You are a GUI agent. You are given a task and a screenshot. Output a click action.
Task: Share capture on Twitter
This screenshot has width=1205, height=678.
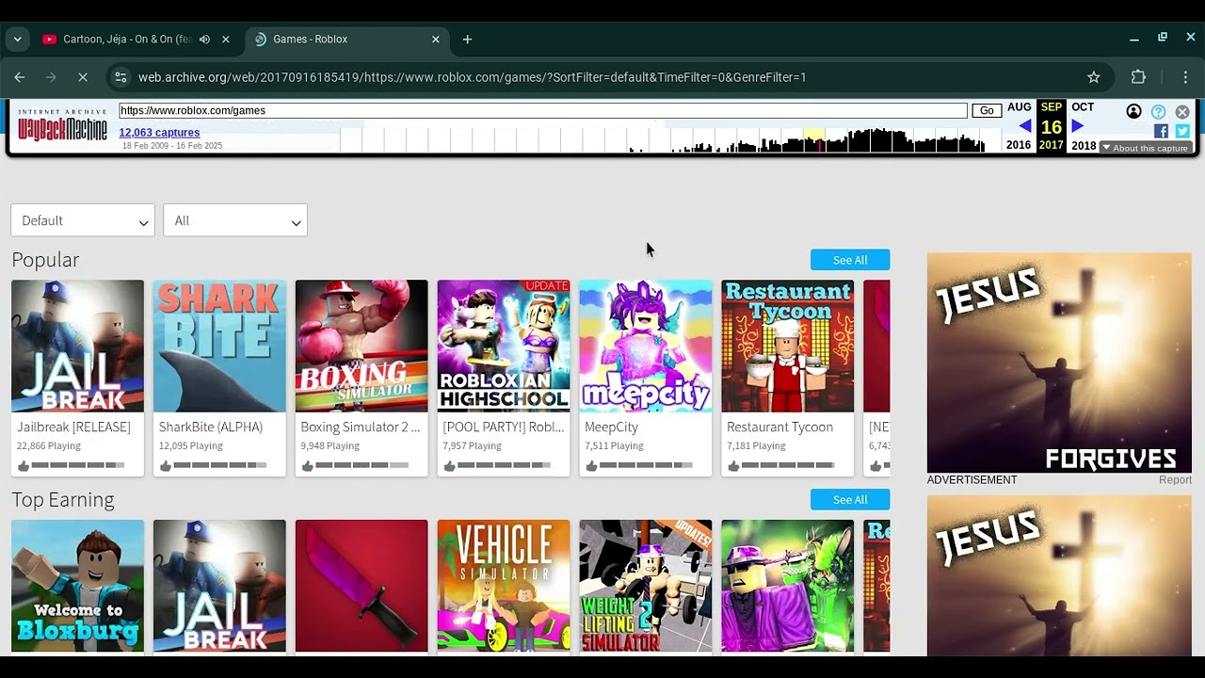tap(1182, 132)
